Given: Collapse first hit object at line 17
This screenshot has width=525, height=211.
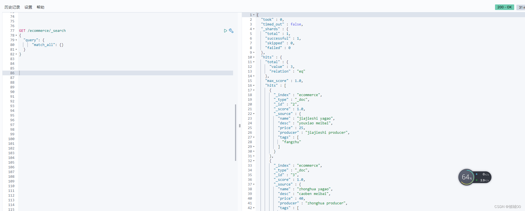Looking at the screenshot, I should pos(254,90).
